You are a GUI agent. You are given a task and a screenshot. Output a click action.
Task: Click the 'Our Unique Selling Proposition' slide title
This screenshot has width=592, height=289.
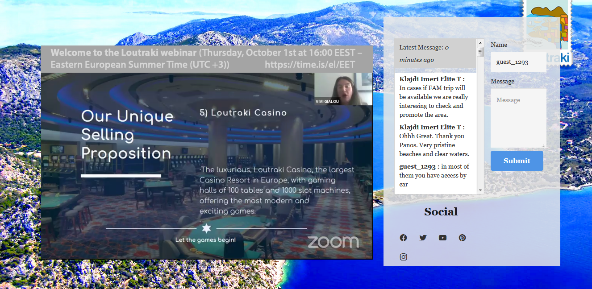coord(127,135)
